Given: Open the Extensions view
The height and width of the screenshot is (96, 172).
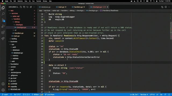Looking at the screenshot, I should pos(3,32).
